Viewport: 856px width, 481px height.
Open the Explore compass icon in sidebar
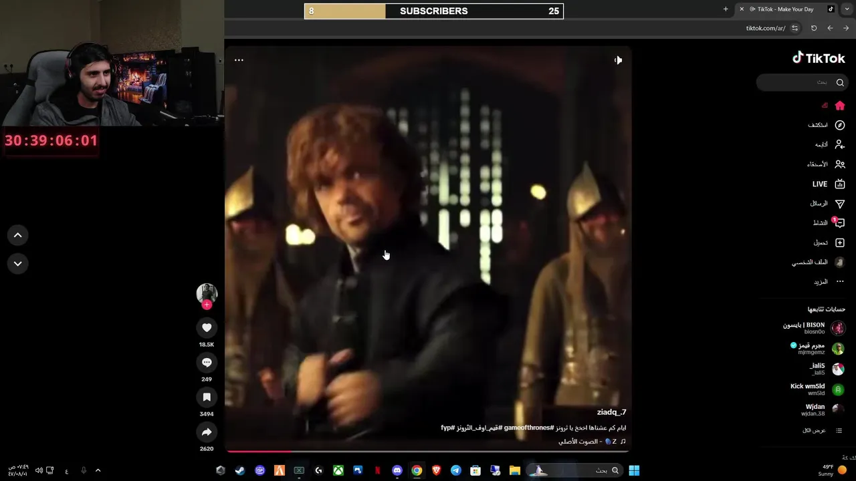pos(840,125)
